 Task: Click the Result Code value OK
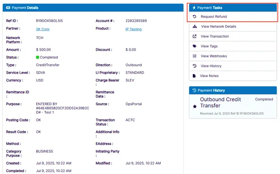point(39,132)
